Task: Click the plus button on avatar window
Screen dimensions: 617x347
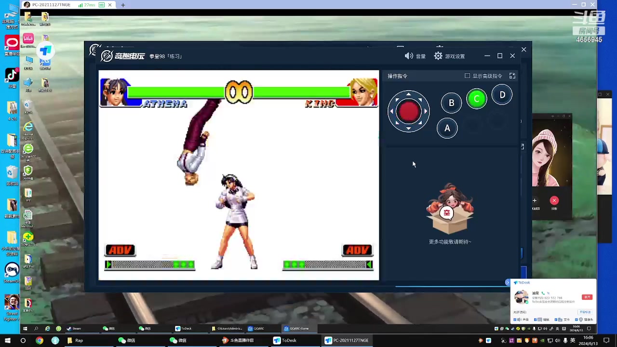Action: click(x=535, y=200)
